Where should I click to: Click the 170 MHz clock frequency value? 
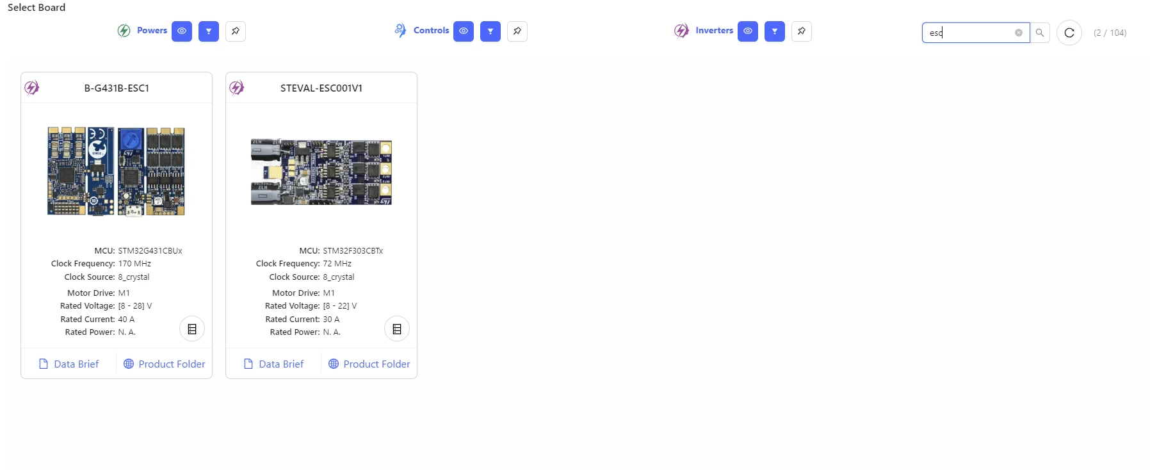click(134, 264)
